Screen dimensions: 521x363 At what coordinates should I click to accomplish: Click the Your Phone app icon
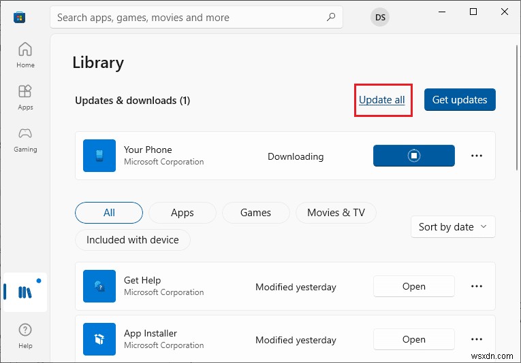tap(99, 156)
